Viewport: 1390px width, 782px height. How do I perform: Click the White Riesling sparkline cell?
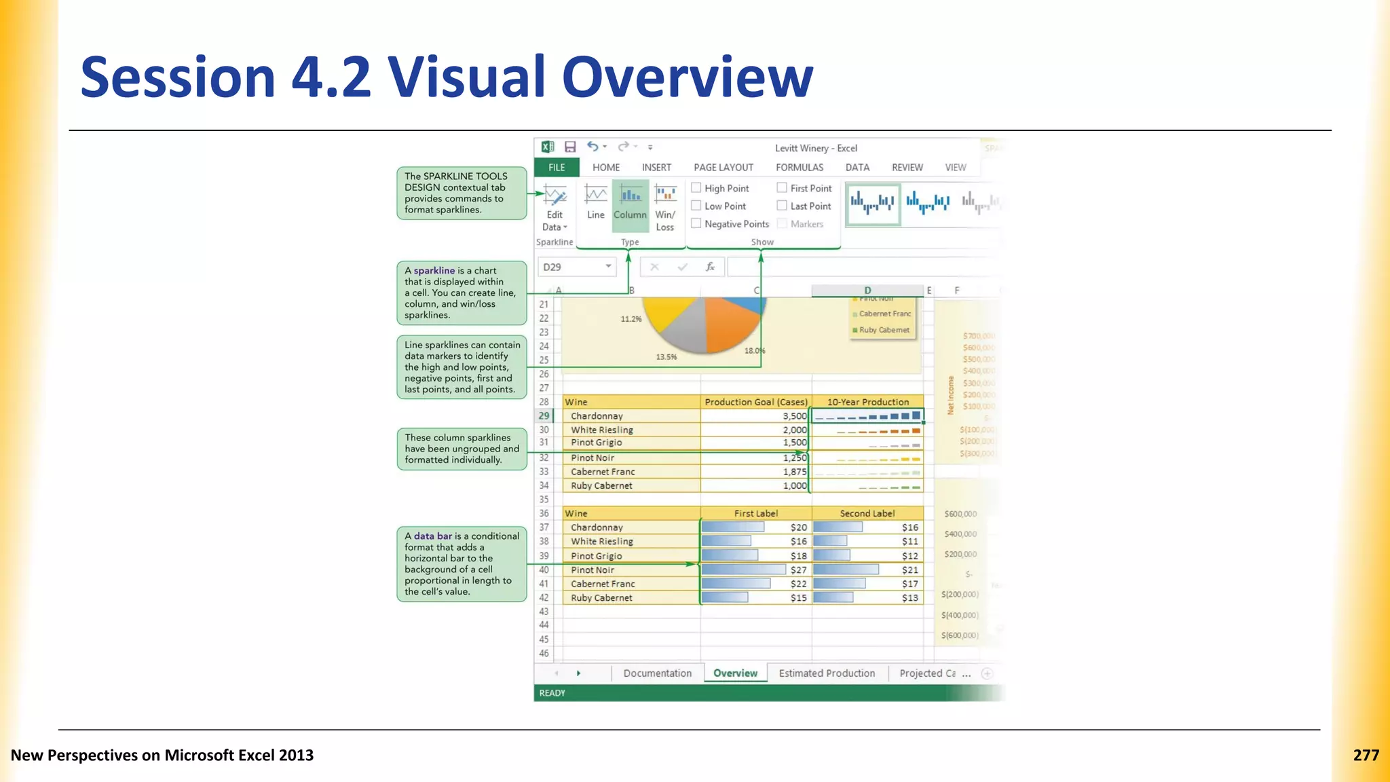[x=867, y=430]
